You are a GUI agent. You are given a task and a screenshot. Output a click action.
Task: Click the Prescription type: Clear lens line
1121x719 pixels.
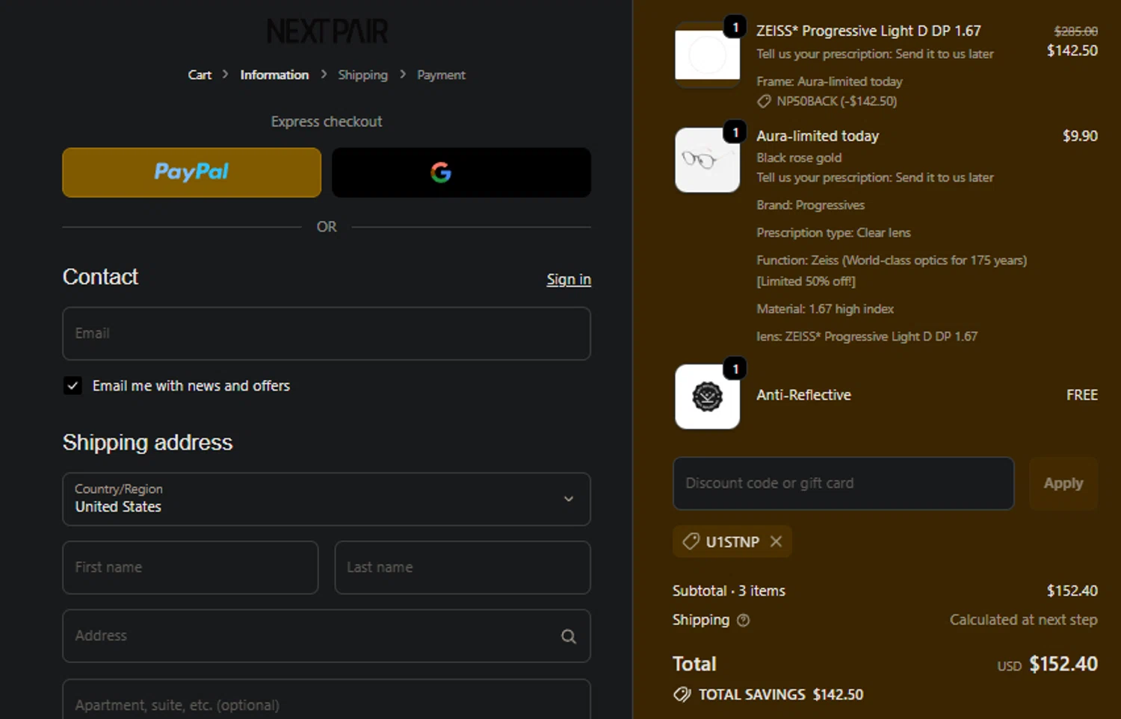tap(833, 233)
